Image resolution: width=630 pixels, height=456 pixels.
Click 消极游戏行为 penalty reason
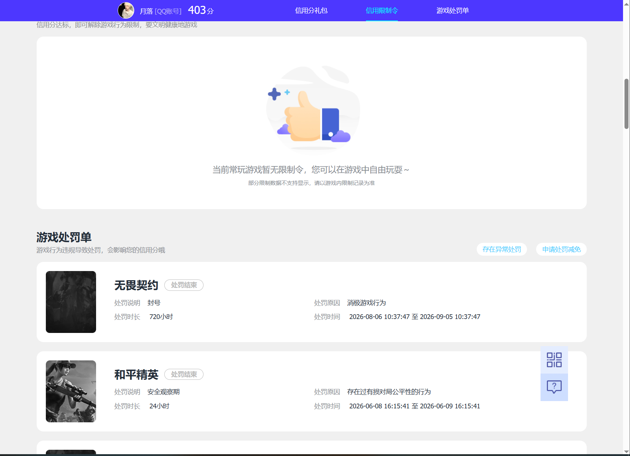366,303
